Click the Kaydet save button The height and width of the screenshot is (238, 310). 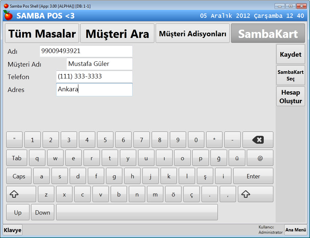coord(291,54)
